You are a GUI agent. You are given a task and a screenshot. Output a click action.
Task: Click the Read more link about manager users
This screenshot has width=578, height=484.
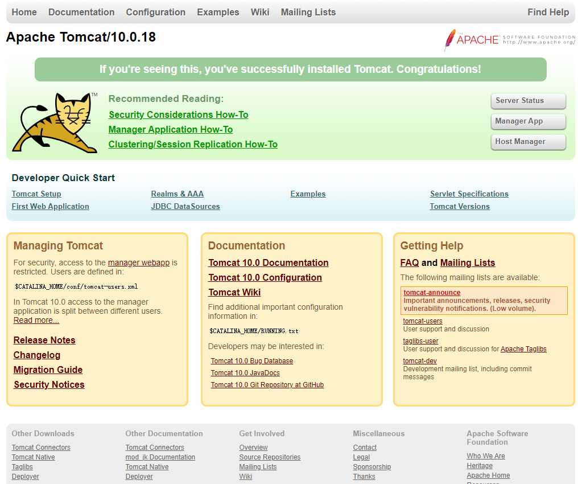[x=36, y=320]
